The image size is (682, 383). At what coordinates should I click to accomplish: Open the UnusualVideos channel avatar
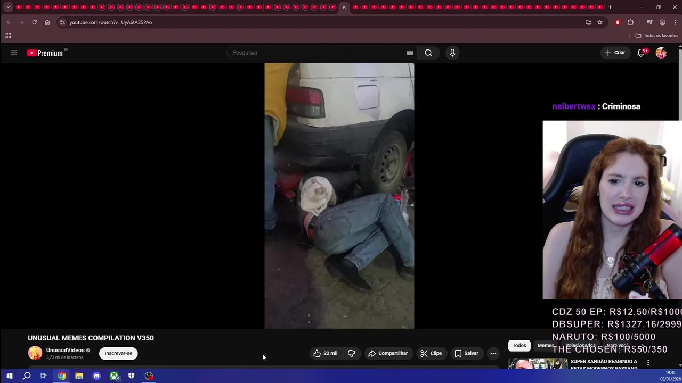[x=35, y=353]
